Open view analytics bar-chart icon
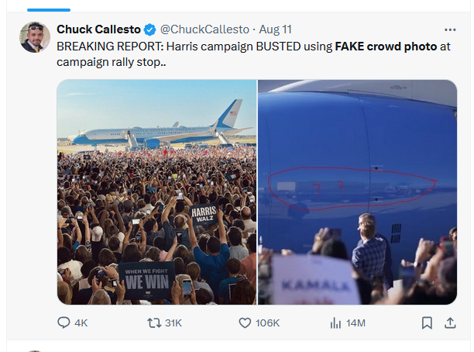The image size is (474, 352). click(335, 323)
